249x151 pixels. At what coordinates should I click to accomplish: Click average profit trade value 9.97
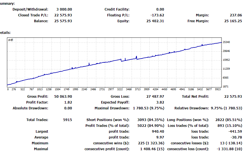[x=160, y=137]
